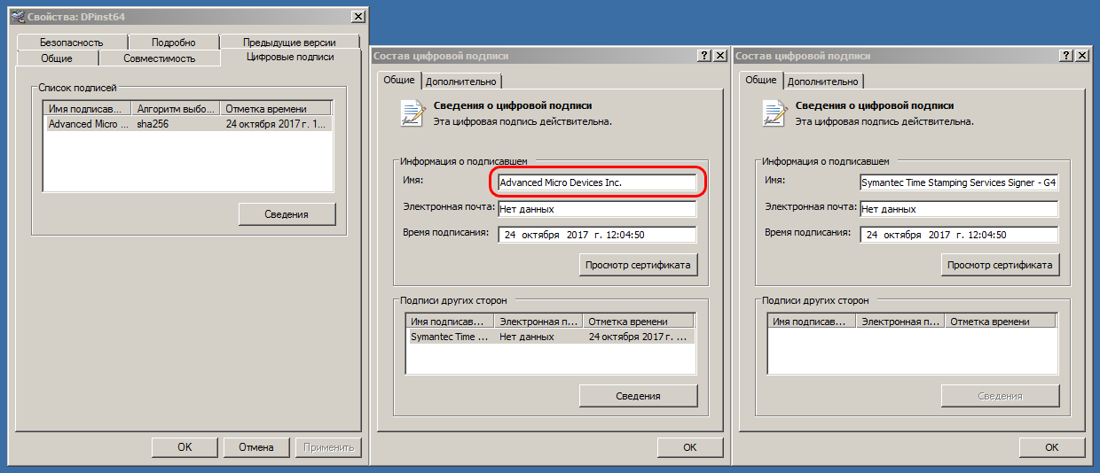Viewport: 1100px width, 473px height.
Task: Close the right signature details dialog
Action: pyautogui.click(x=1082, y=55)
